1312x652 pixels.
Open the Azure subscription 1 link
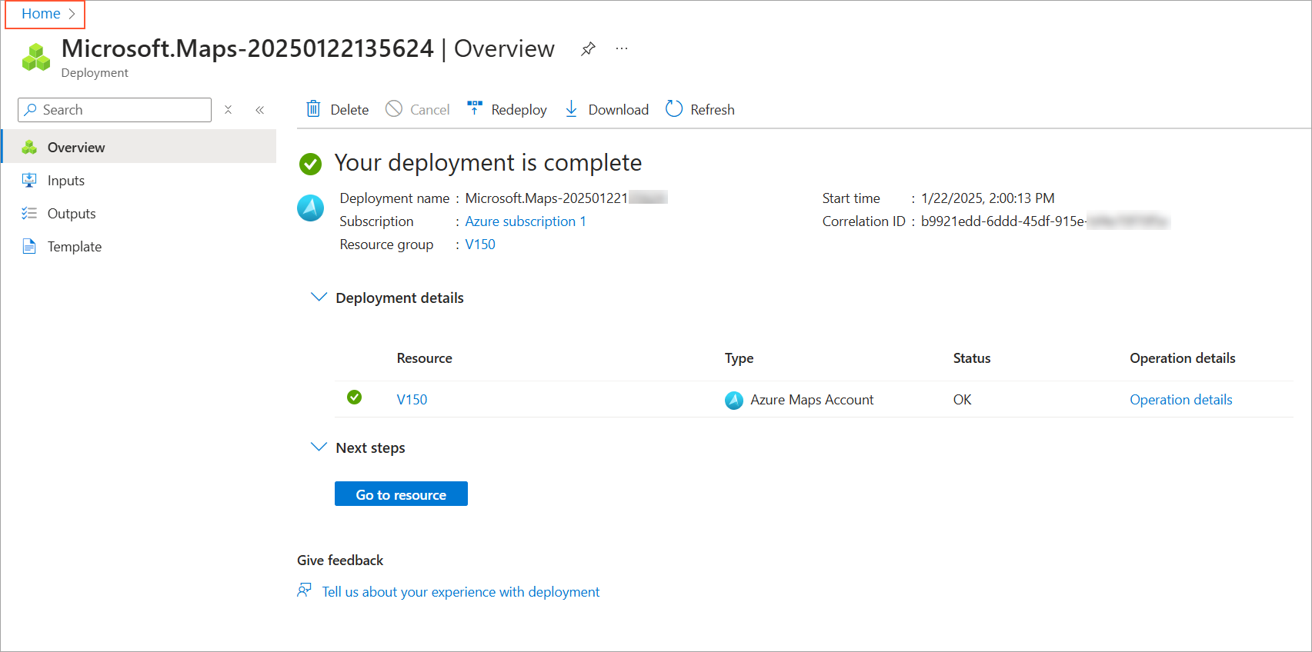point(525,221)
